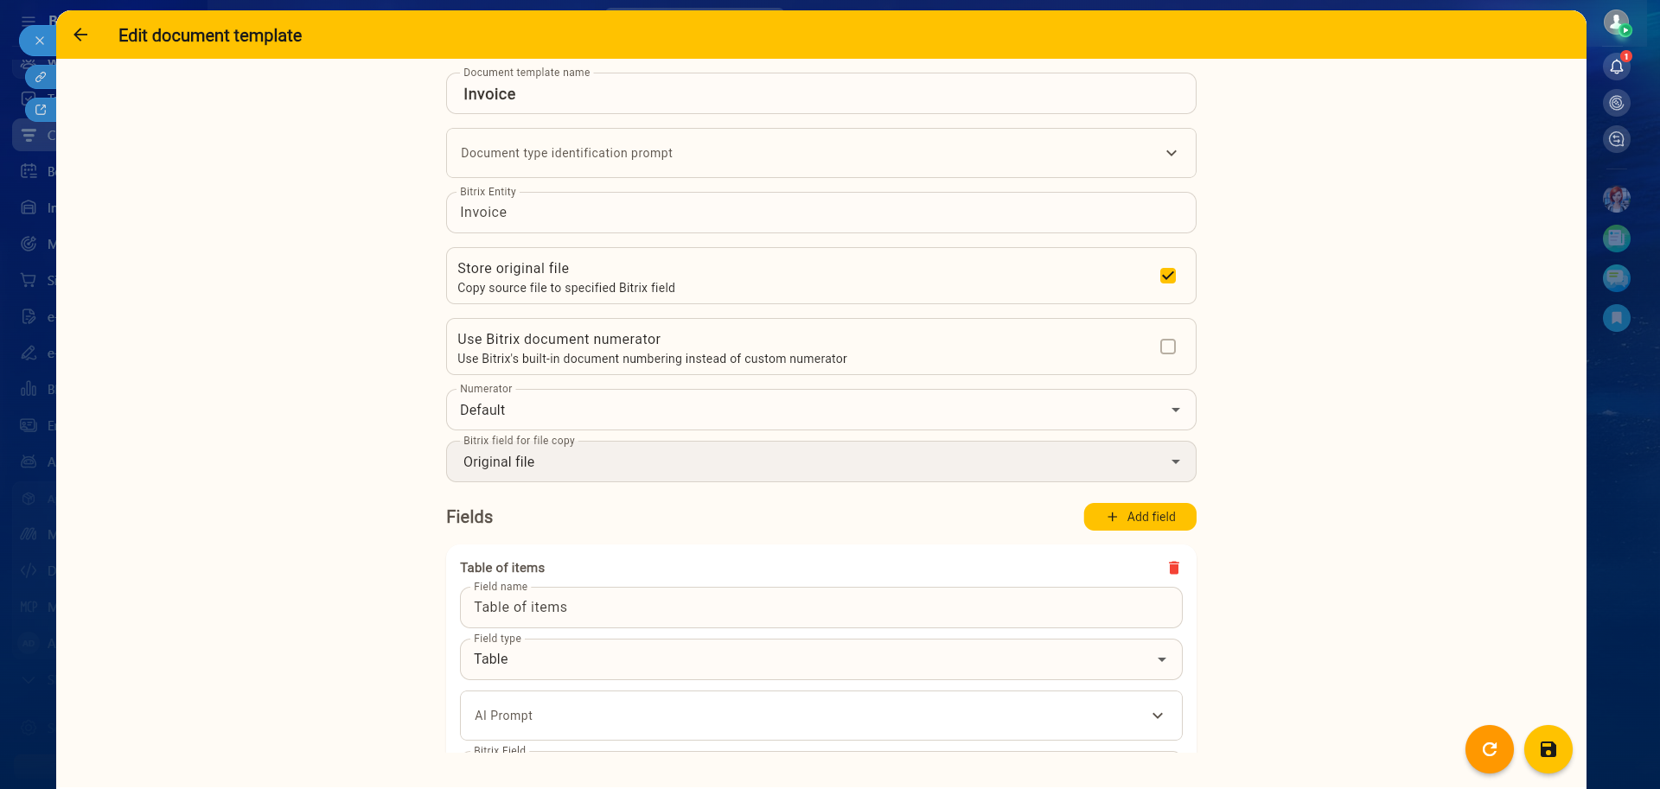Open the slider in a new window
The width and height of the screenshot is (1660, 789).
click(41, 110)
